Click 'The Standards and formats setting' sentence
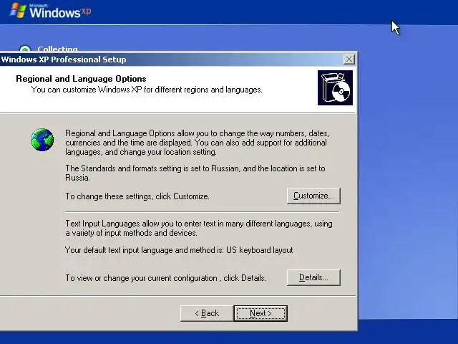This screenshot has height=344, width=458. 195,173
